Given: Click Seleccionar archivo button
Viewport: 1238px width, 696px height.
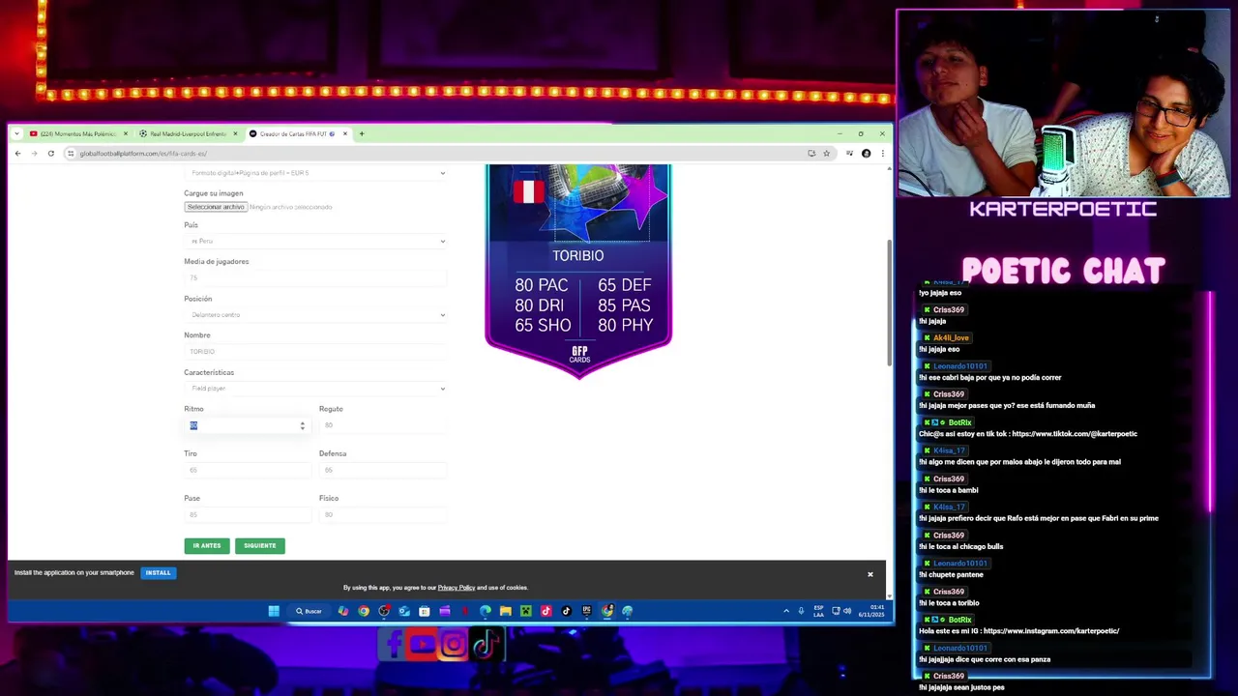Looking at the screenshot, I should [216, 207].
